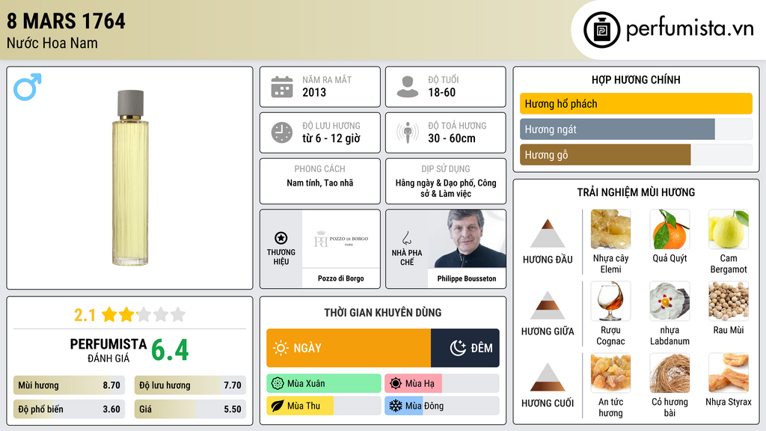The width and height of the screenshot is (766, 431).
Task: Click the male gender symbol icon
Action: 28,87
